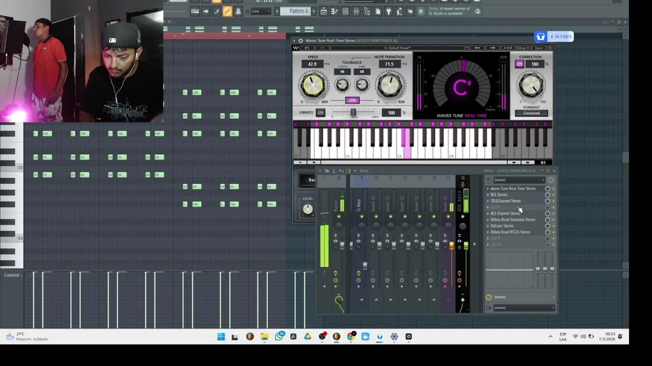Screen dimensions: 652x366
Task: Click the blue download speed overlay icon
Action: click(540, 37)
